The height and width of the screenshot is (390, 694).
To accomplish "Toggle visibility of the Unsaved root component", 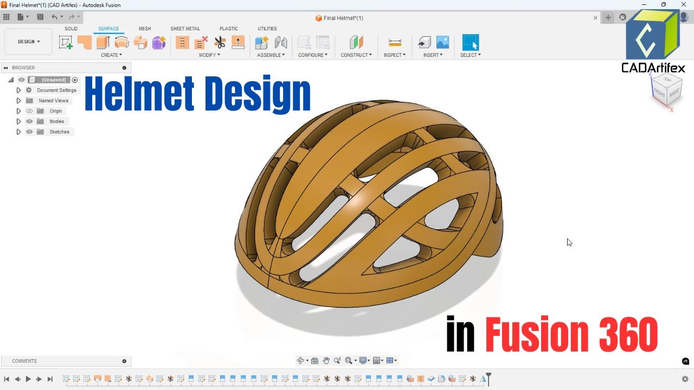I will pos(22,80).
